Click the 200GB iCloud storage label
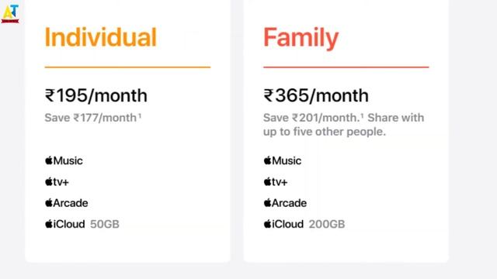Screen dimensions: 497x279 pos(327,224)
